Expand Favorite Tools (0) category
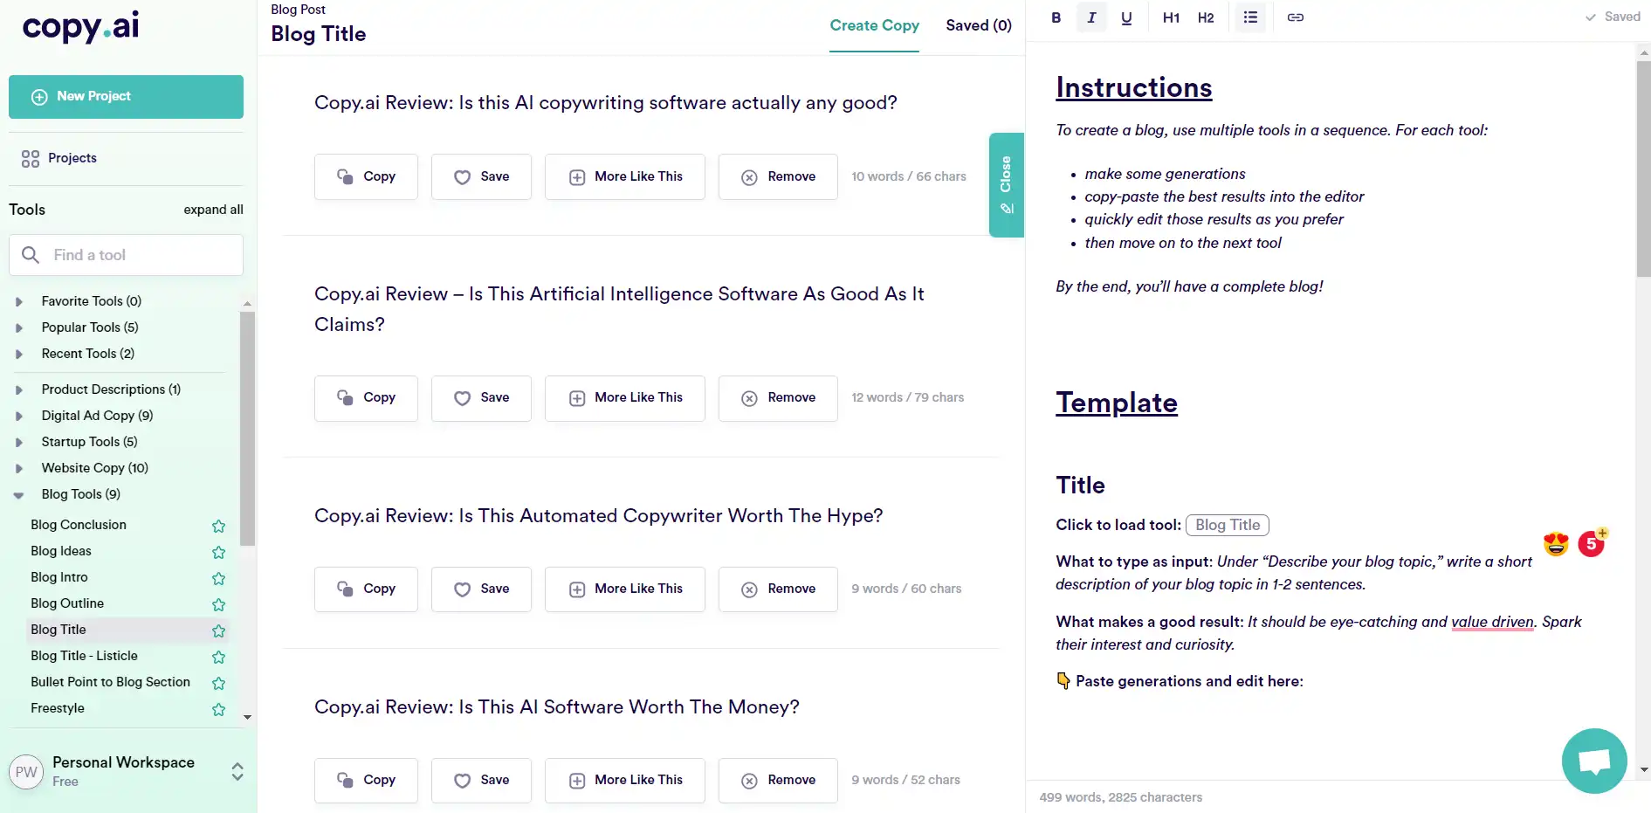Image resolution: width=1651 pixels, height=813 pixels. click(x=19, y=301)
